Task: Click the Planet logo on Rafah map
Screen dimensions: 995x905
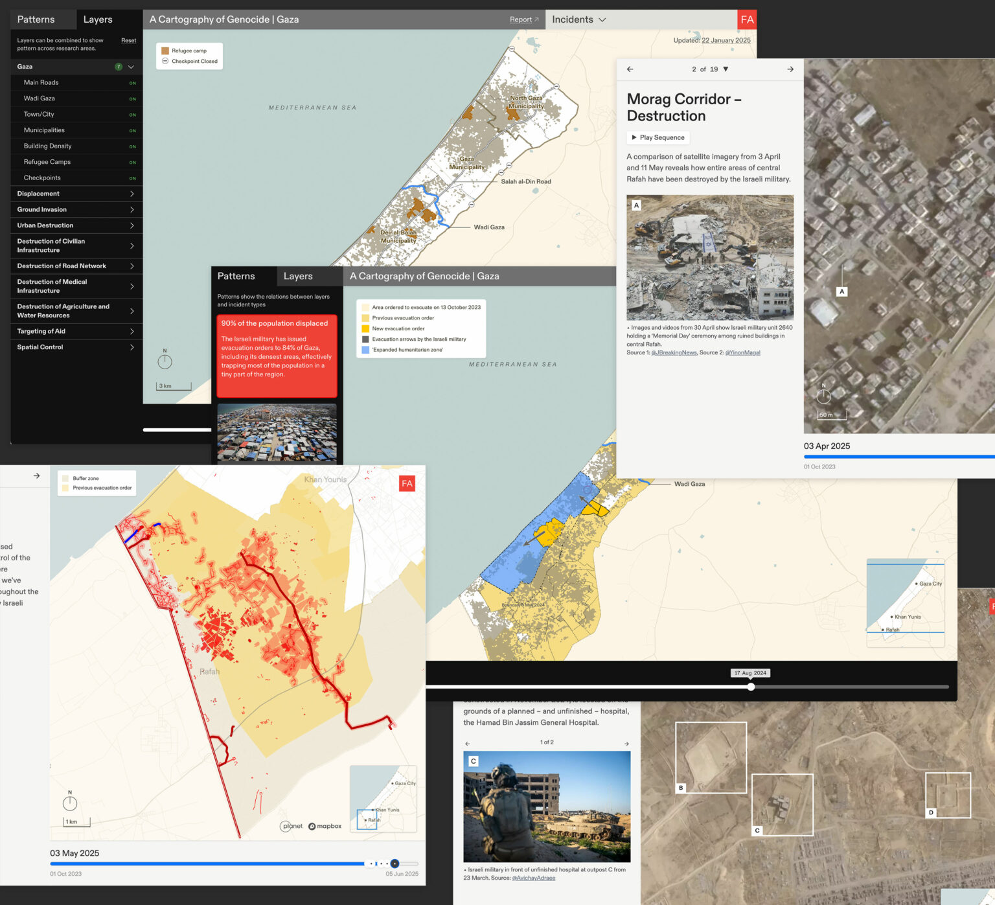Action: pyautogui.click(x=292, y=826)
